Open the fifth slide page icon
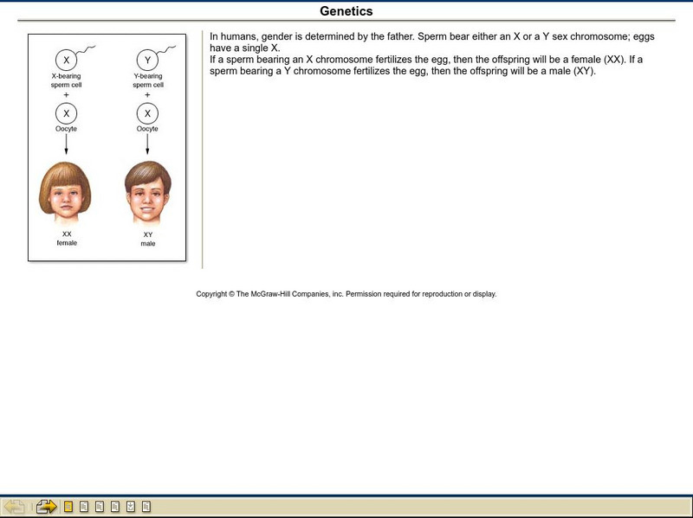Image resolution: width=693 pixels, height=518 pixels. [130, 506]
